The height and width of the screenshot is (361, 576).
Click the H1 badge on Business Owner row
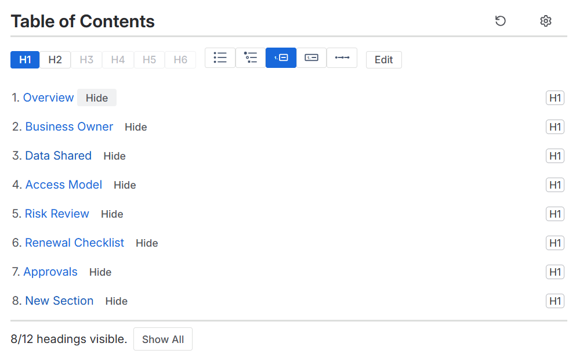click(x=555, y=127)
